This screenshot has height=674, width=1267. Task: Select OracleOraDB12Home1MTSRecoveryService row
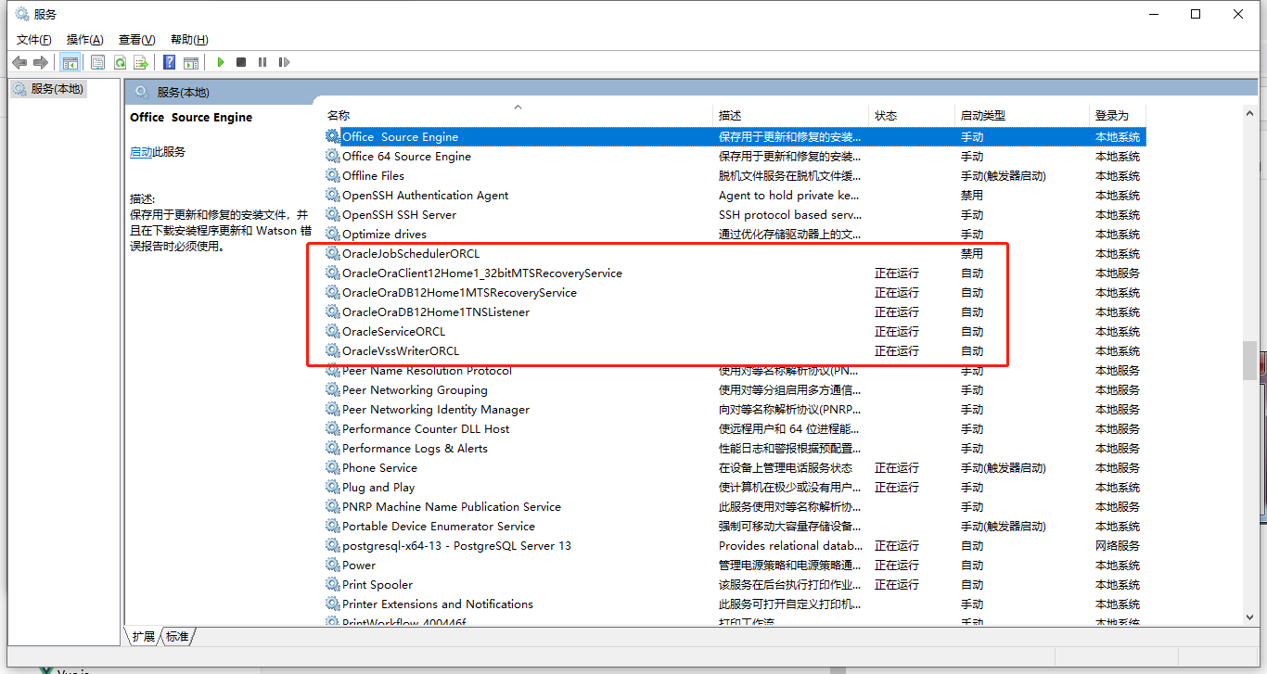click(x=459, y=292)
